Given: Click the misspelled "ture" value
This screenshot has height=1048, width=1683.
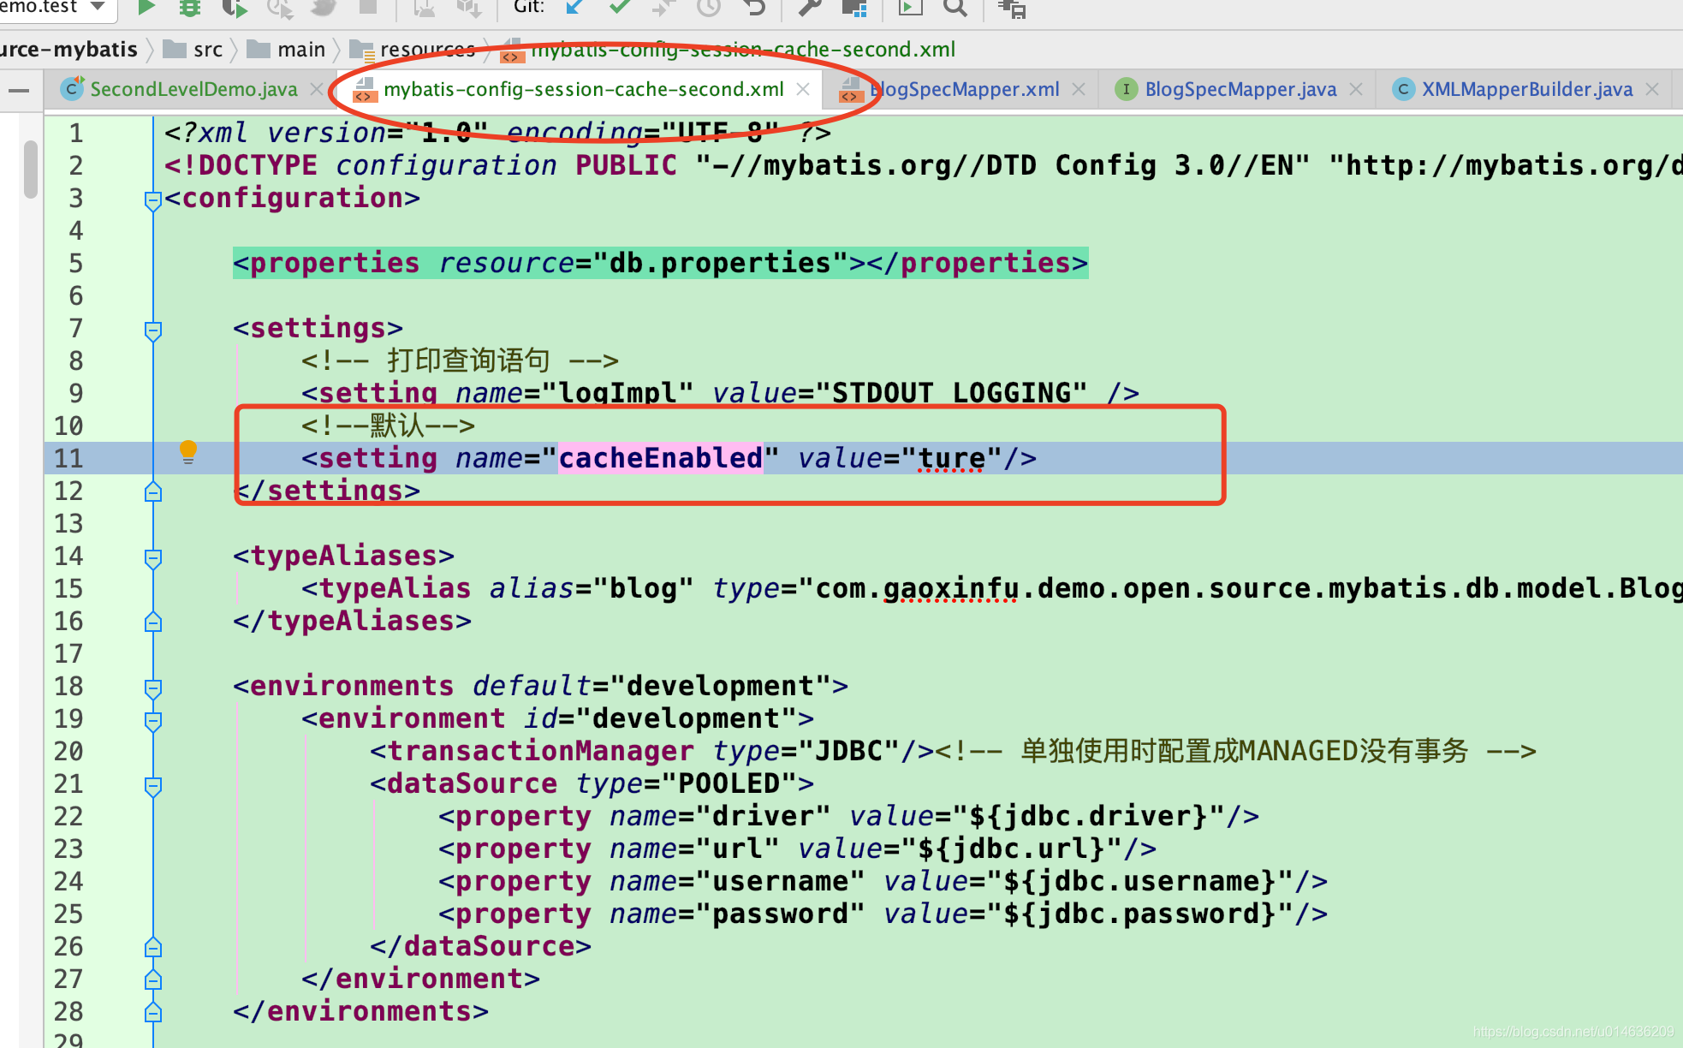Looking at the screenshot, I should tap(951, 458).
